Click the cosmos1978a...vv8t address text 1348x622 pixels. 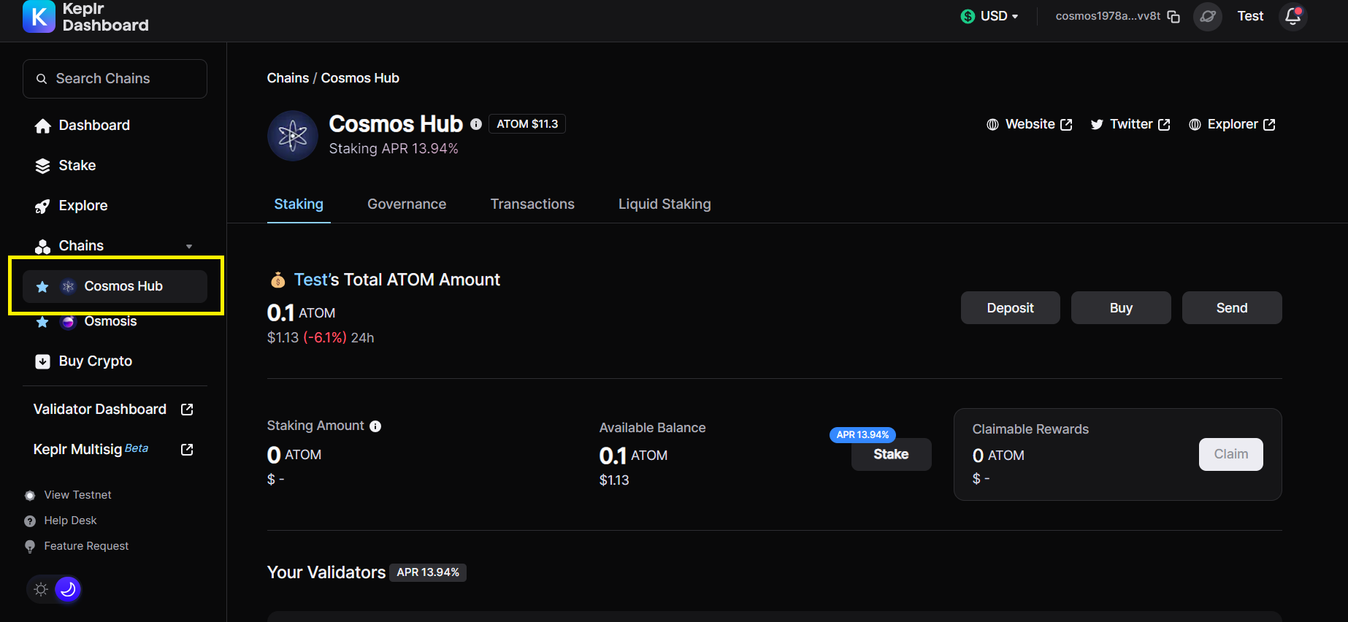pos(1108,16)
